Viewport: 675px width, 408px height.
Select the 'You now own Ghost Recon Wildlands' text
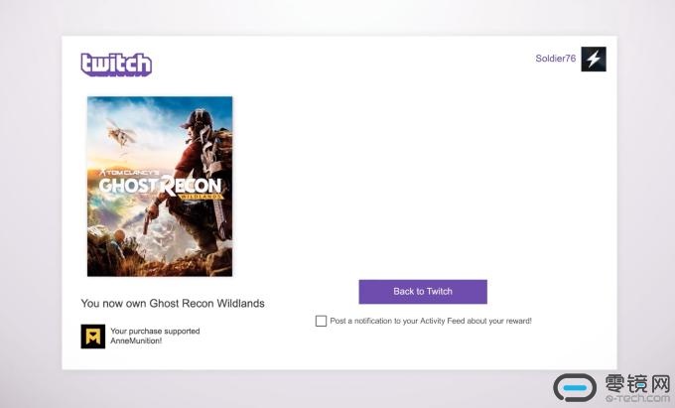[173, 304]
